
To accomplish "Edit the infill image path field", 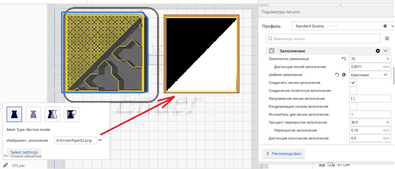I will pyautogui.click(x=75, y=140).
